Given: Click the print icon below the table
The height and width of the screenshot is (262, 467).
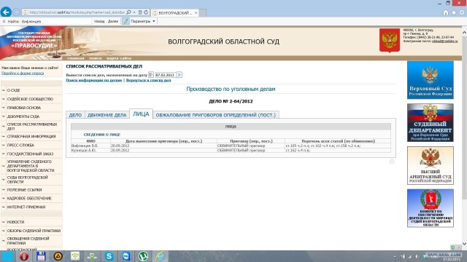Looking at the screenshot, I should click(392, 162).
